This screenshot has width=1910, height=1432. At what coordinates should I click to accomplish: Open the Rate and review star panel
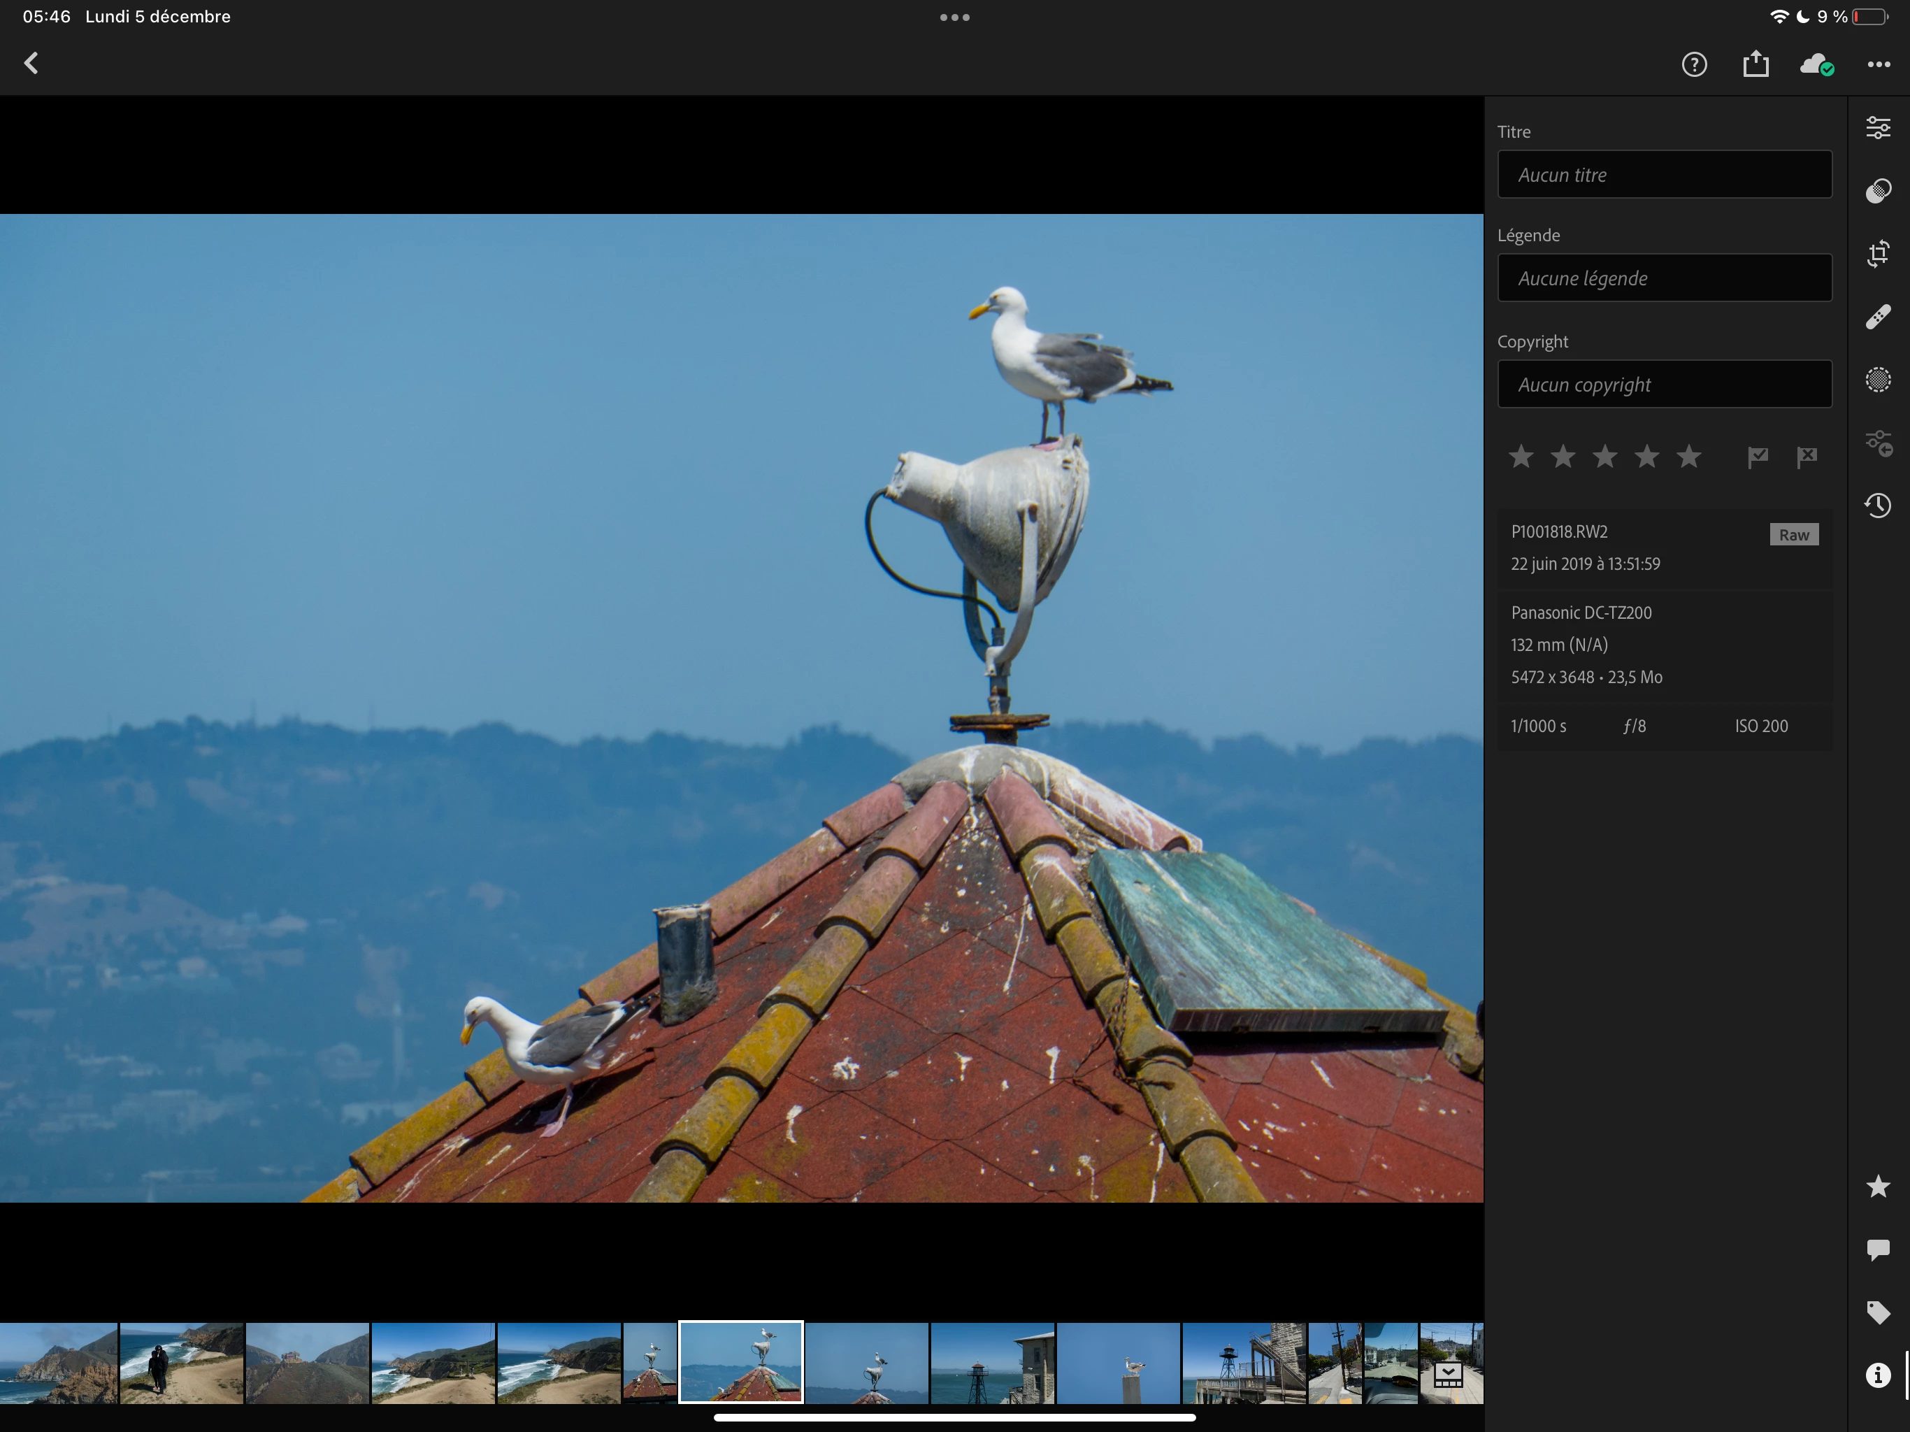coord(1877,1187)
